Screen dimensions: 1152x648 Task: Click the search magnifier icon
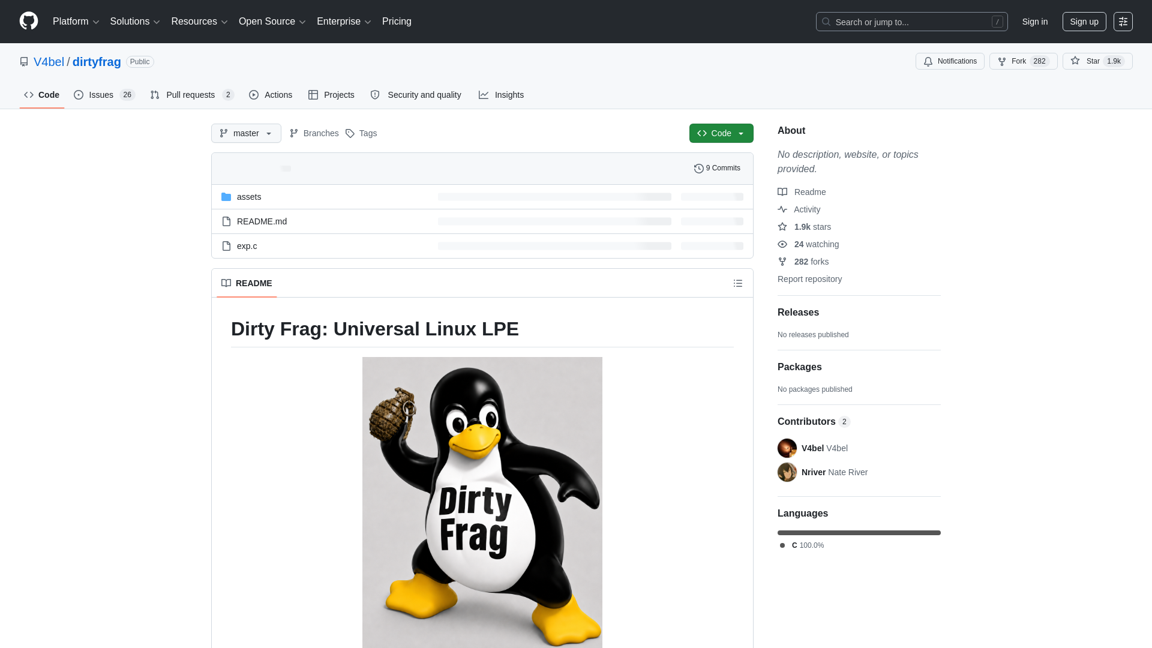tap(826, 22)
